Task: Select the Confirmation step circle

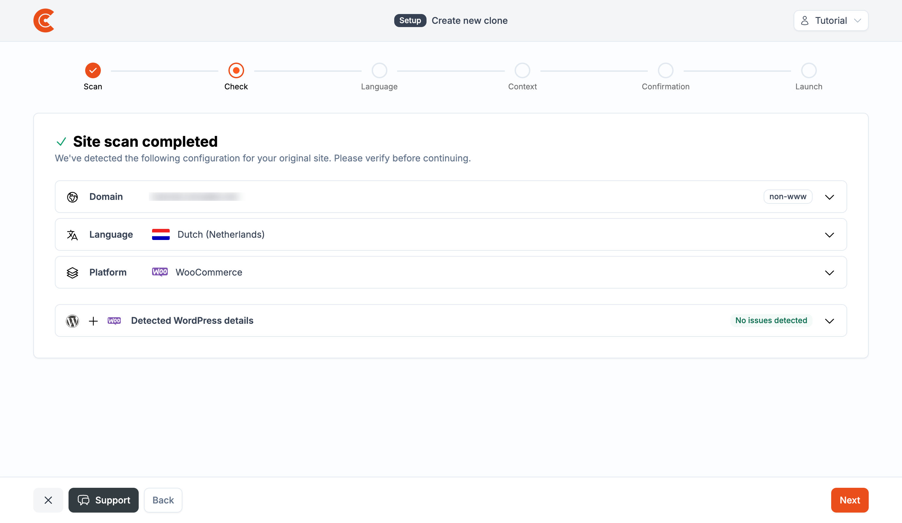Action: click(665, 70)
